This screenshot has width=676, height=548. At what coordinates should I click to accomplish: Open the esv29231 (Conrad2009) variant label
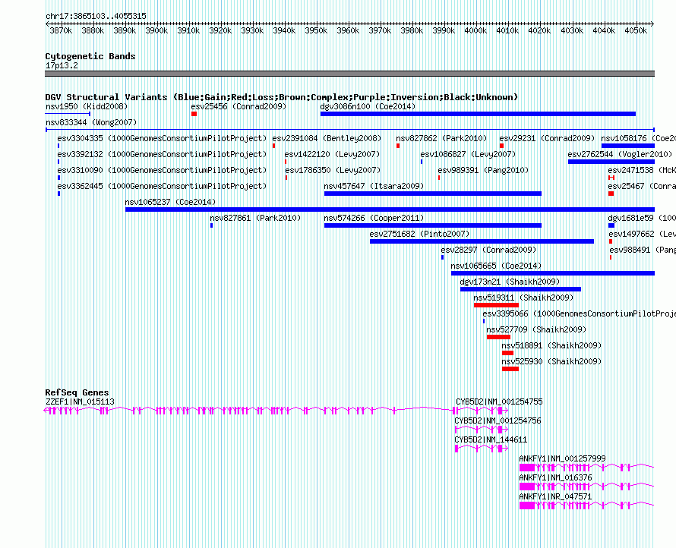point(547,138)
